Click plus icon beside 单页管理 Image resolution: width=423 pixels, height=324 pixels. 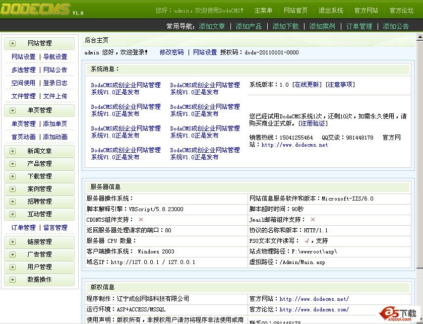tap(13, 110)
